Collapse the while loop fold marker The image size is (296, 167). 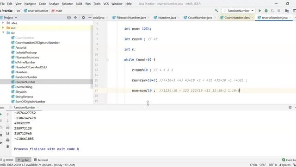(x=107, y=60)
